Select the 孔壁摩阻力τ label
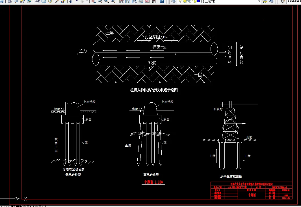 (x=155, y=37)
